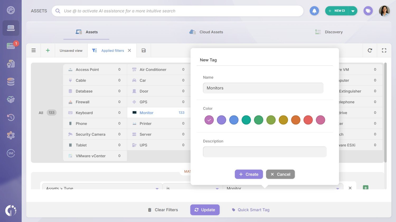Image resolution: width=396 pixels, height=222 pixels.
Task: Save the current view with the floppy icon
Action: click(x=143, y=50)
